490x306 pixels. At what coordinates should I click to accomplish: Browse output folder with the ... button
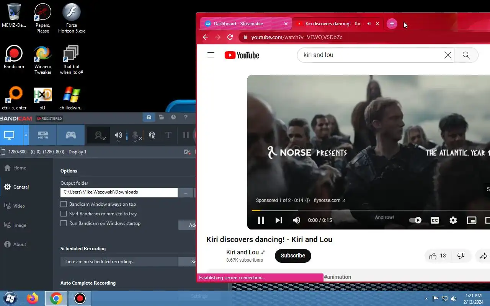[186, 193]
